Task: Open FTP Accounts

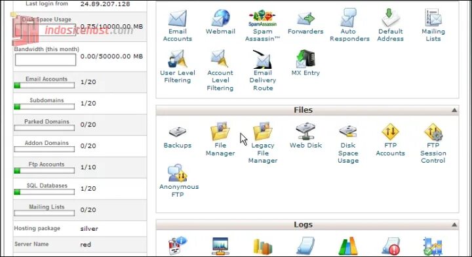Action: 390,132
